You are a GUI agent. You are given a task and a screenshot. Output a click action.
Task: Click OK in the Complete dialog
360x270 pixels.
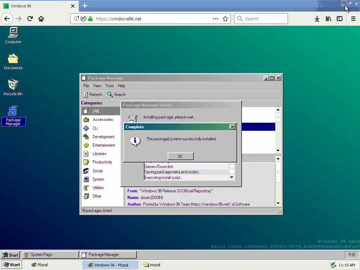[x=180, y=156]
